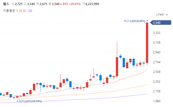Viewport: 173px width, 107px height.
Task: Click the red up-triangle change icon
Action: coord(61,4)
